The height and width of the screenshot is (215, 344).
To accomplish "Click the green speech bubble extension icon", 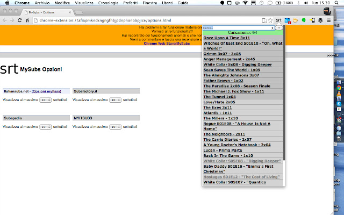I will tap(304, 20).
